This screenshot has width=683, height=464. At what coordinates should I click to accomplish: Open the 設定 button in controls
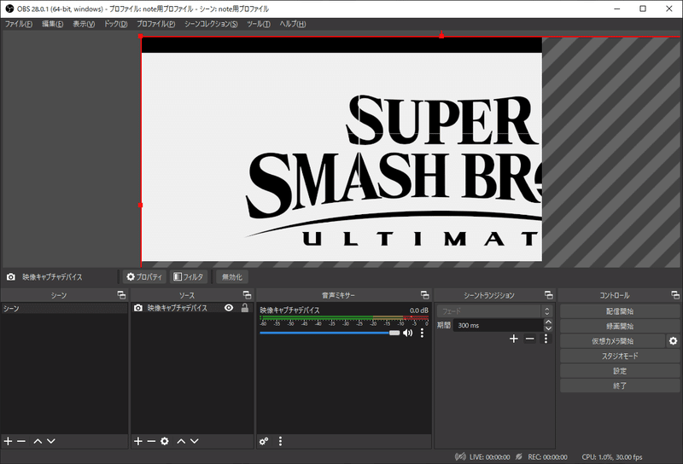pyautogui.click(x=620, y=370)
